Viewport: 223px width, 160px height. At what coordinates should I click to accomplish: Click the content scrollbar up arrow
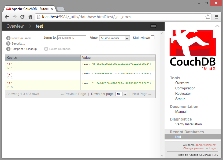point(162,33)
